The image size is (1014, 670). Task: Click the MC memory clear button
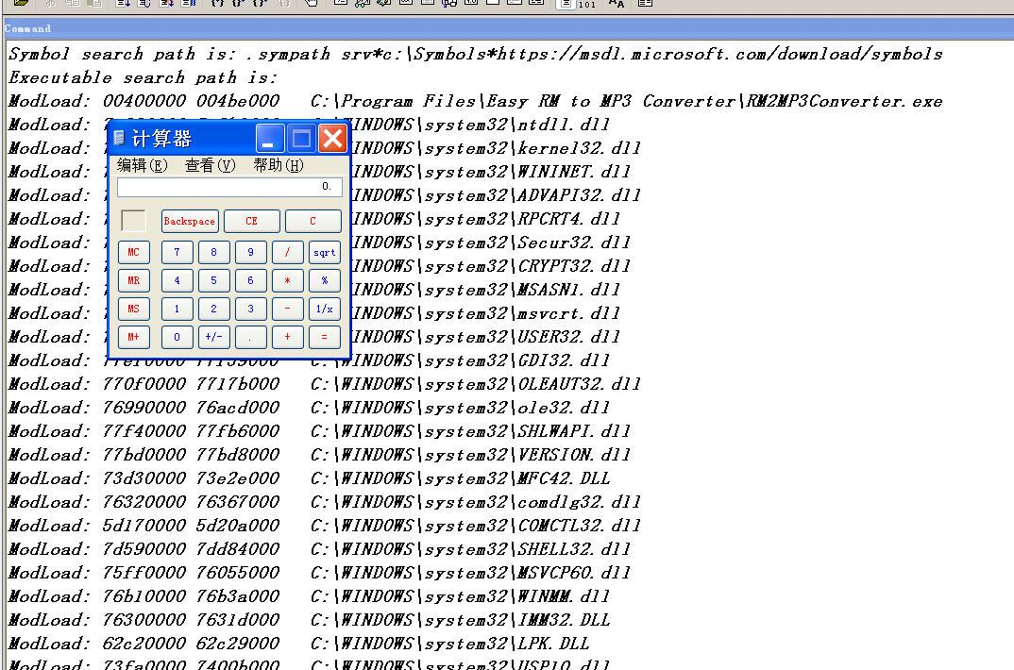(x=134, y=252)
